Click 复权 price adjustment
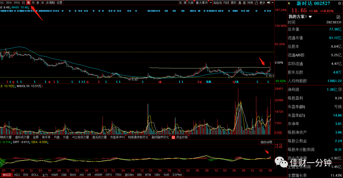This screenshot has height=178, width=343. click(234, 3)
